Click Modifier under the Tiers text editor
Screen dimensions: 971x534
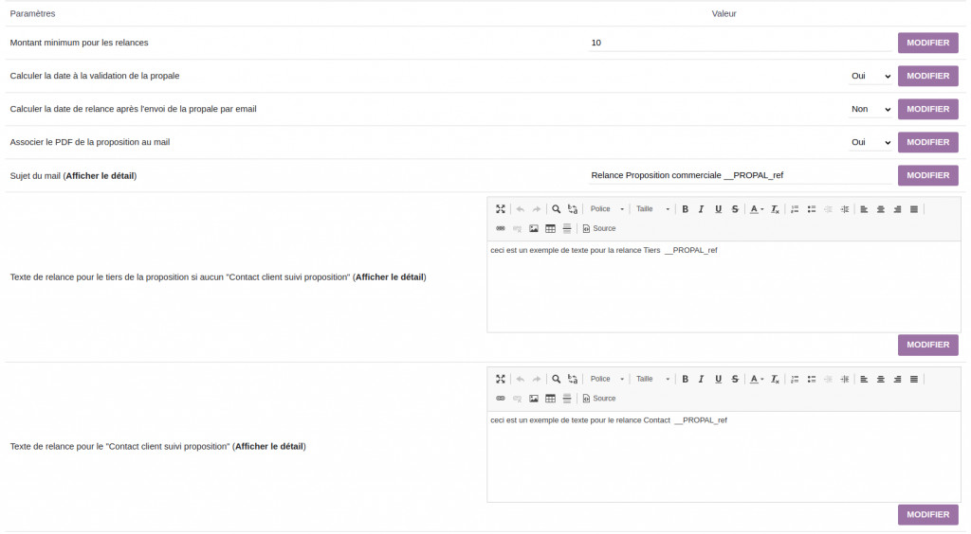point(927,345)
